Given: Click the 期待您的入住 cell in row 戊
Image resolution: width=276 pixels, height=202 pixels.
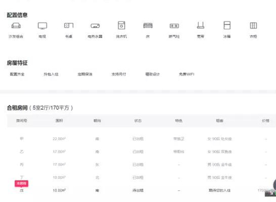Looking at the screenshot, I should (x=220, y=190).
